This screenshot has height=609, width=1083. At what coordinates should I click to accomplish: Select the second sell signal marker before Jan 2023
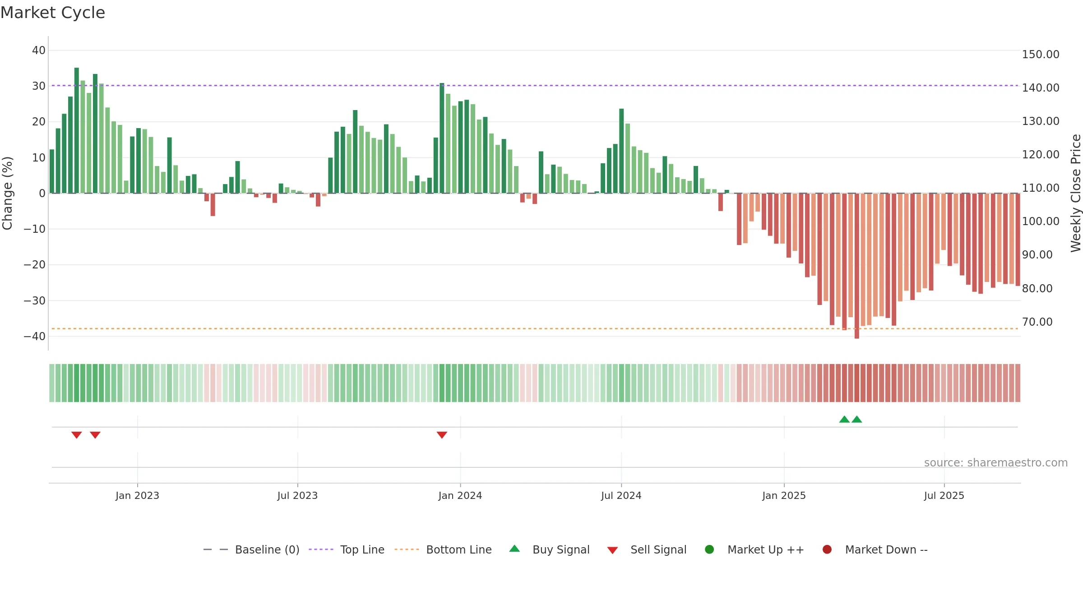click(x=95, y=435)
